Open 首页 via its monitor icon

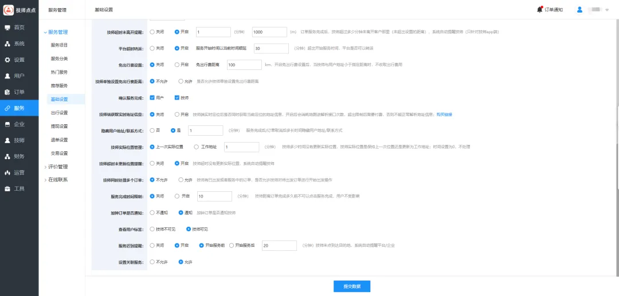(x=7, y=27)
